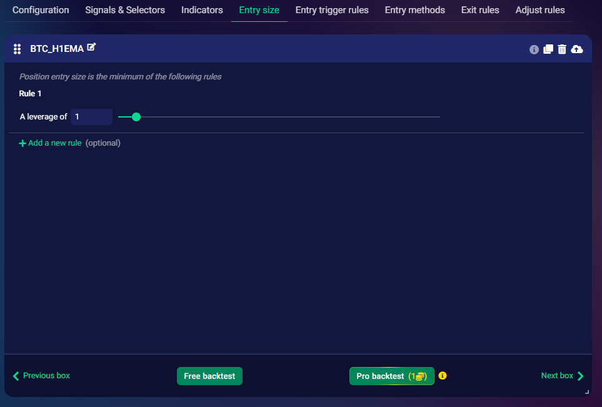Click 'Position entry size is the minimum' note
The image size is (602, 407).
[x=120, y=76]
